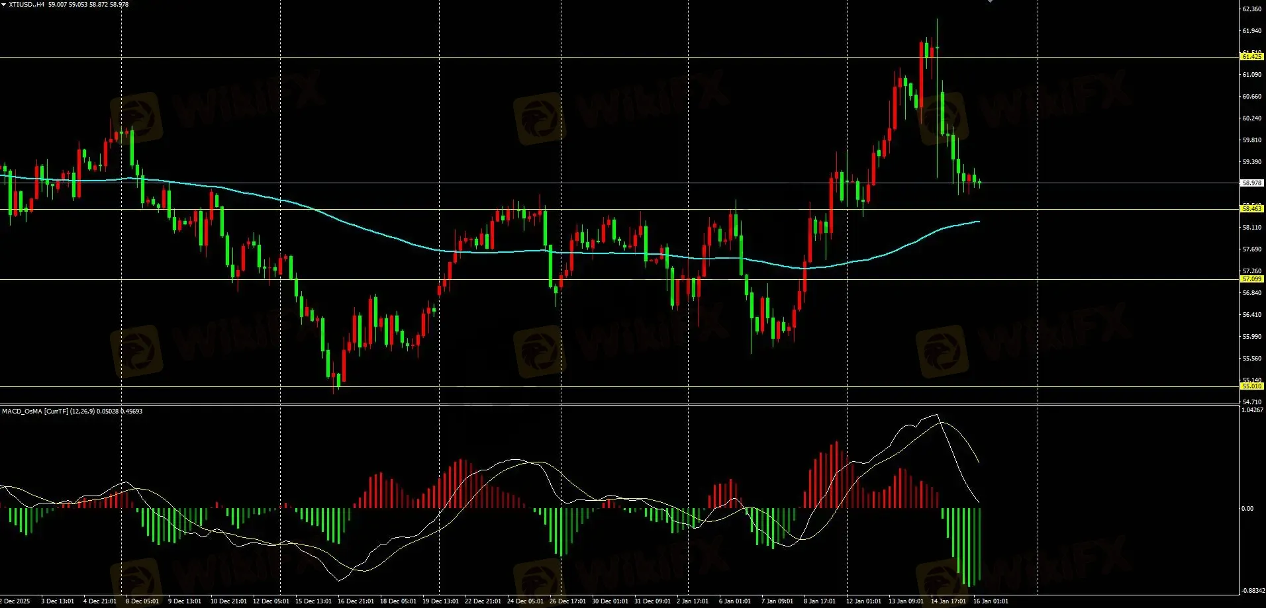Click the 18 Dec 05:01 time label
The width and height of the screenshot is (1266, 608).
tap(398, 601)
